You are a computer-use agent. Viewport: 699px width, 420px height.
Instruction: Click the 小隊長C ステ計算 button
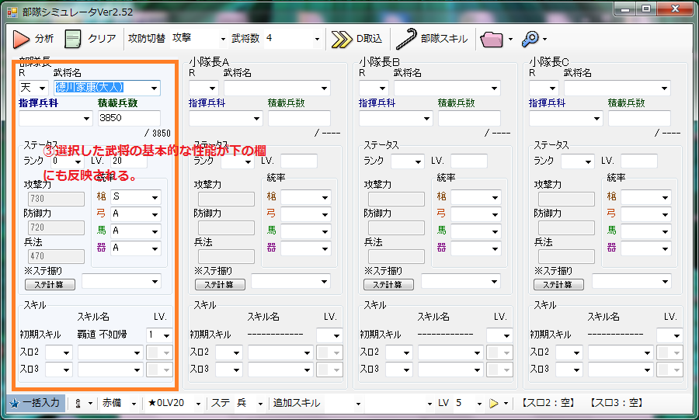558,285
